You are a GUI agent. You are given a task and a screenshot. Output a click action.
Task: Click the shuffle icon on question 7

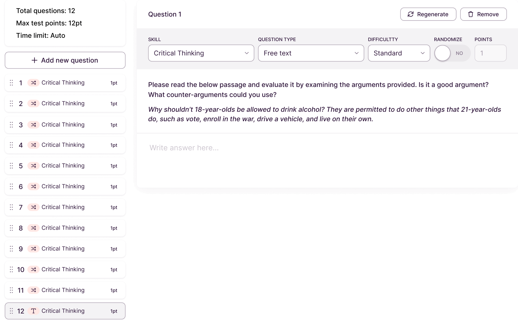pyautogui.click(x=33, y=207)
